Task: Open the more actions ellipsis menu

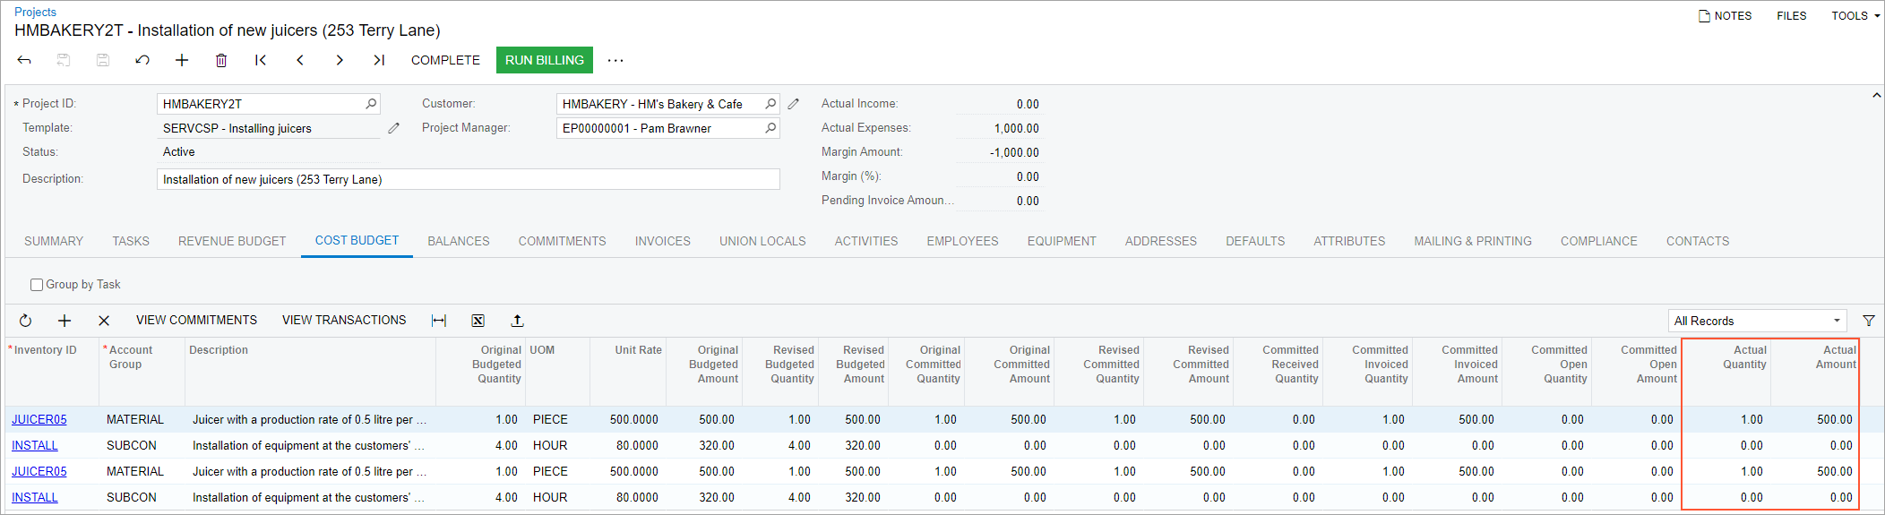Action: [x=615, y=60]
